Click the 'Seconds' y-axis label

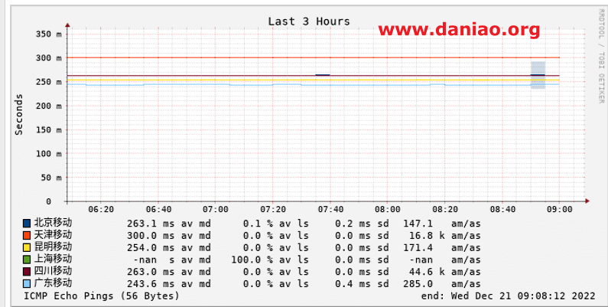(19, 115)
